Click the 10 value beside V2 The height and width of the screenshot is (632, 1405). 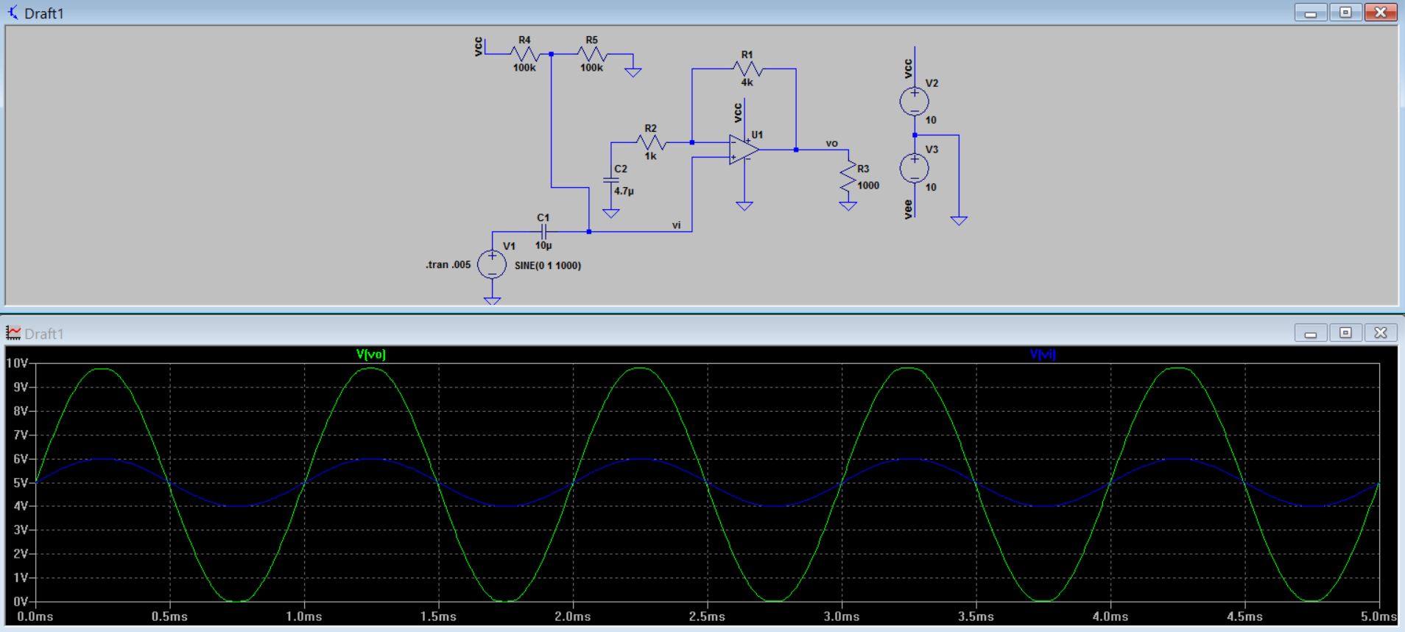(931, 120)
